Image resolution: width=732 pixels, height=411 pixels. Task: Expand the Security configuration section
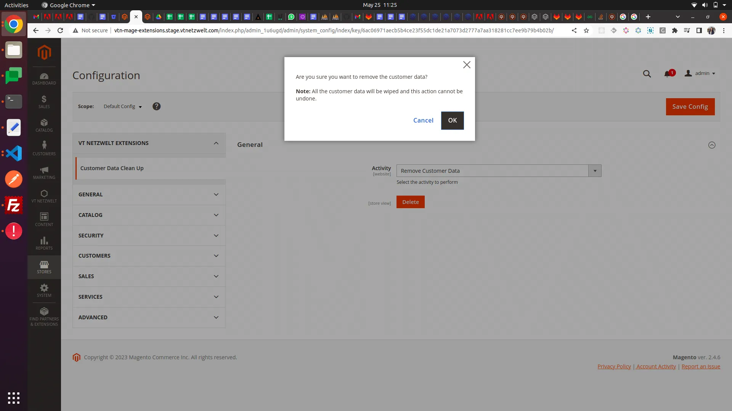click(149, 236)
